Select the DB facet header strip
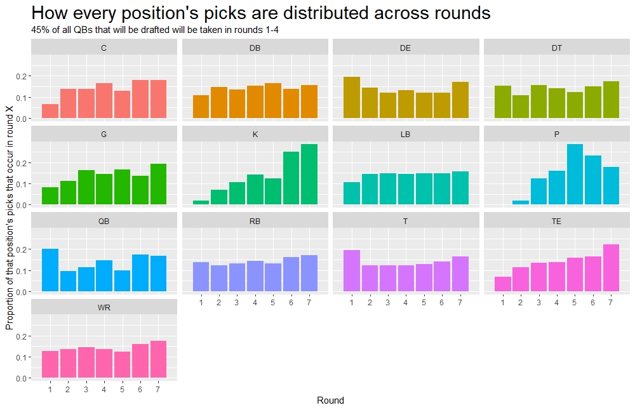Image resolution: width=635 pixels, height=410 pixels. tap(255, 48)
